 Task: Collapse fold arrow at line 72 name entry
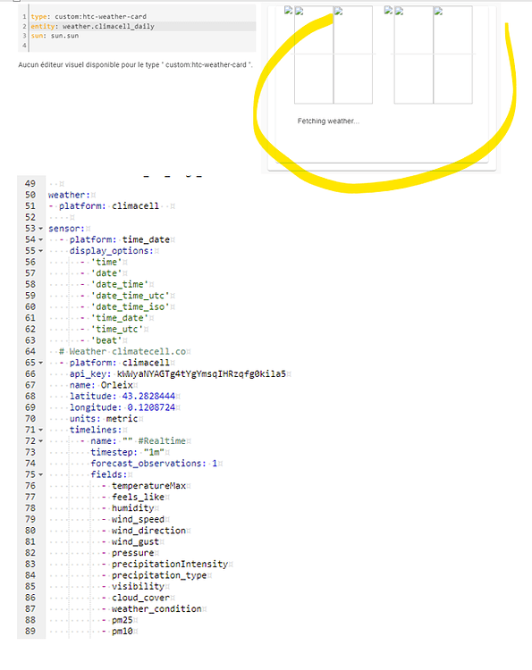40,441
